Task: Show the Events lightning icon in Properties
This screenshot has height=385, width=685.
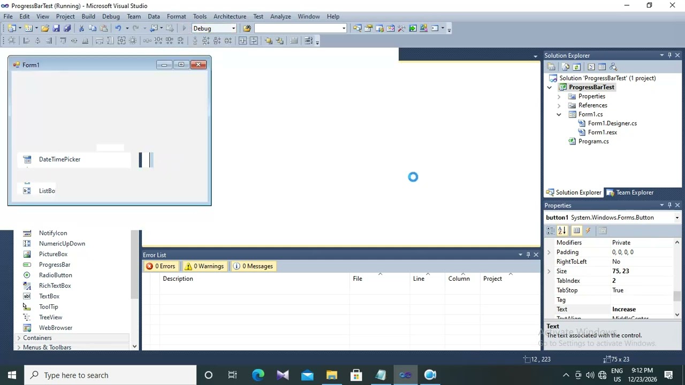Action: (x=588, y=230)
